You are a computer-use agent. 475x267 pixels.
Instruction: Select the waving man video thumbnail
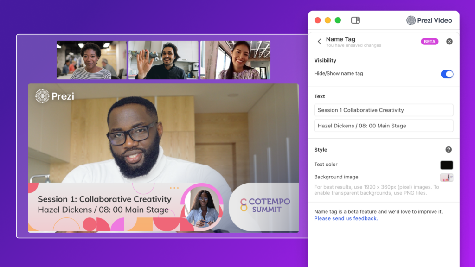point(163,60)
